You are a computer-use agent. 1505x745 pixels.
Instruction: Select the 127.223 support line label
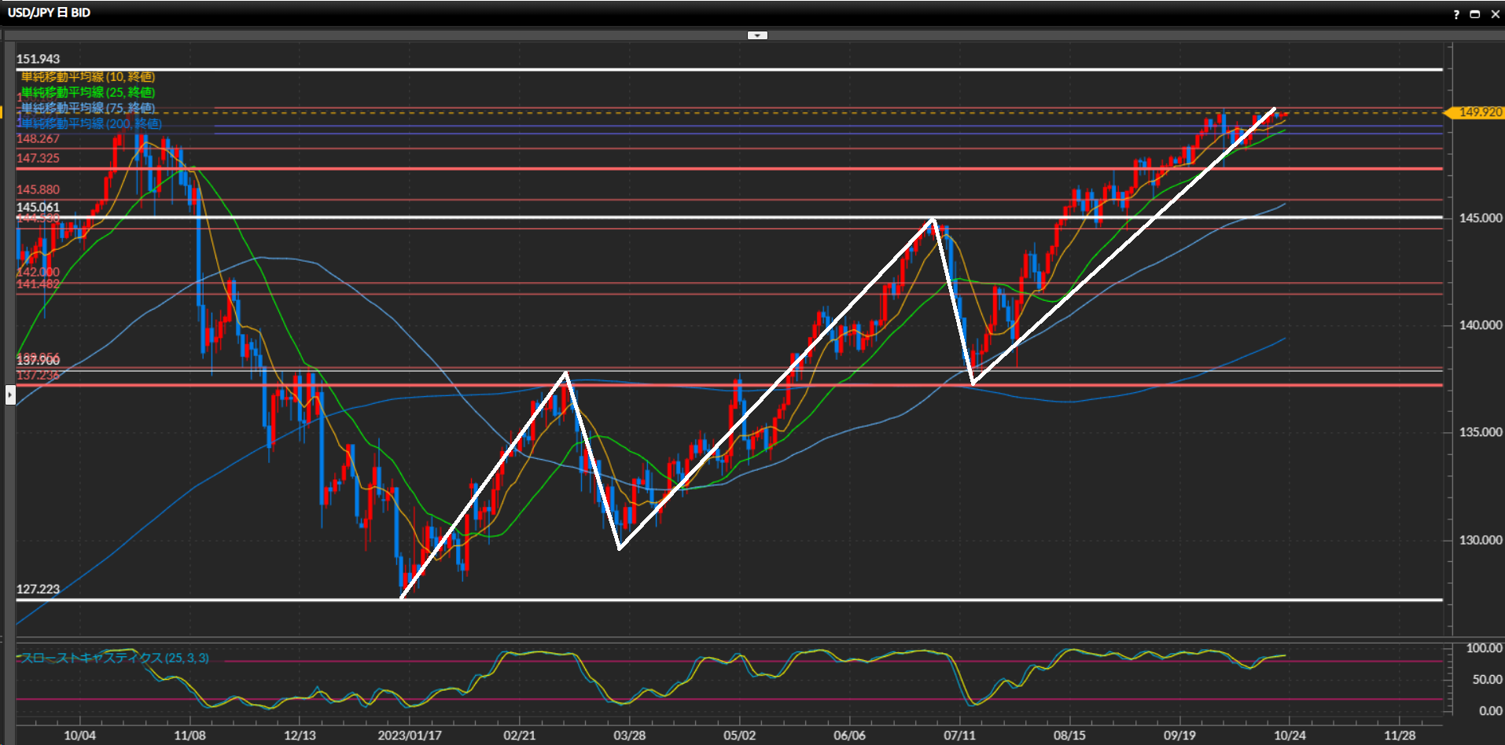pos(38,589)
